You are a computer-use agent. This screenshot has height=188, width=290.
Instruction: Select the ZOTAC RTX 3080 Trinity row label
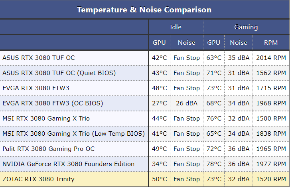[x=38, y=179]
